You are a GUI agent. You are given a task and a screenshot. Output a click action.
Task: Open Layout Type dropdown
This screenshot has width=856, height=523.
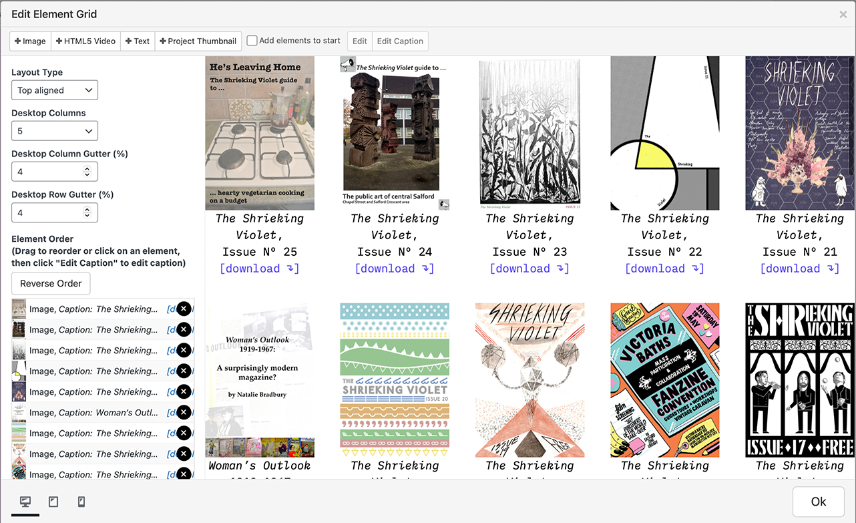(55, 90)
